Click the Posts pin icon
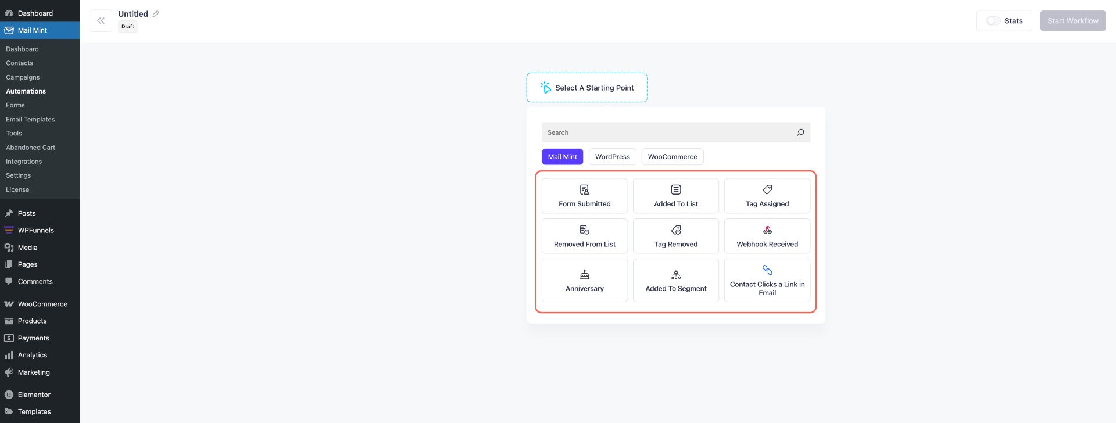The image size is (1116, 423). 9,213
